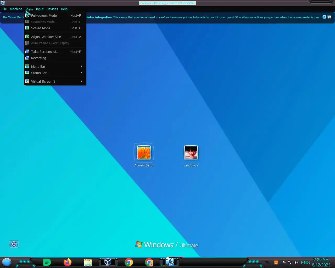This screenshot has width=335, height=268.
Task: Expand the Menu Bar submenu
Action: [x=55, y=66]
